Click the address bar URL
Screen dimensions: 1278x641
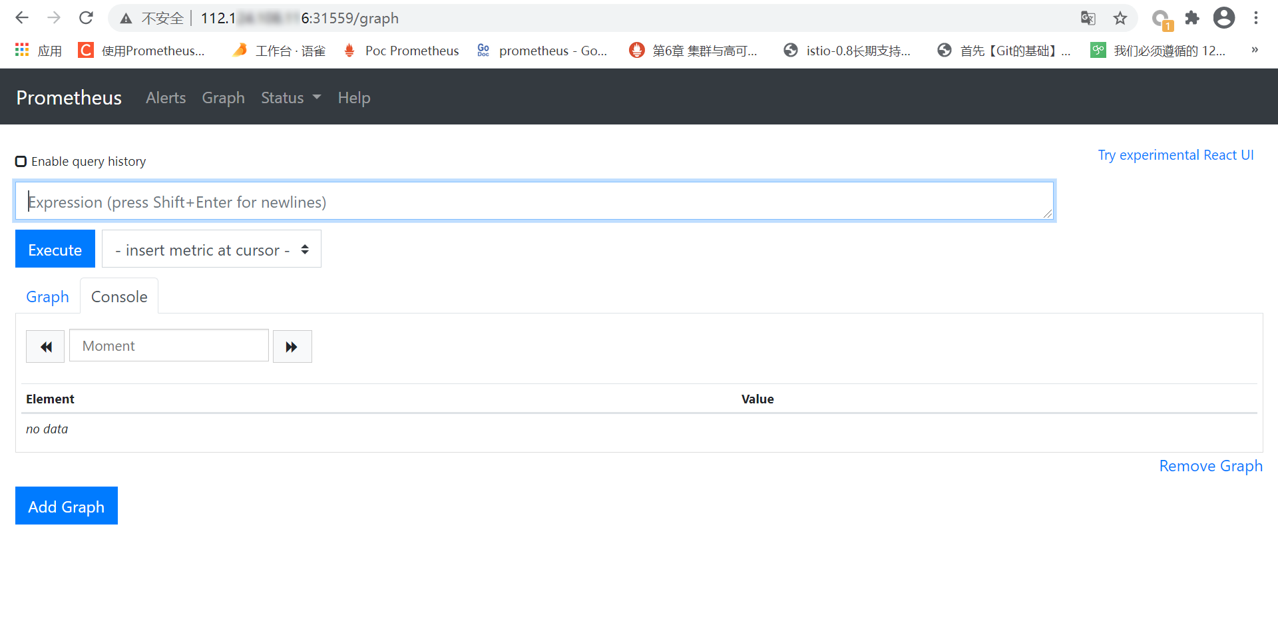(x=300, y=18)
